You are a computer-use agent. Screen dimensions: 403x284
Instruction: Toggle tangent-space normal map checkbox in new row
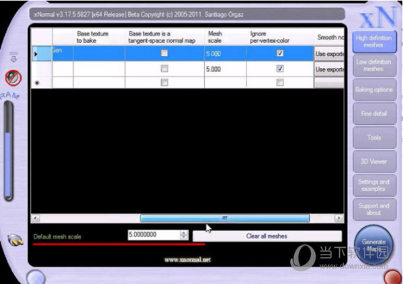tap(165, 83)
